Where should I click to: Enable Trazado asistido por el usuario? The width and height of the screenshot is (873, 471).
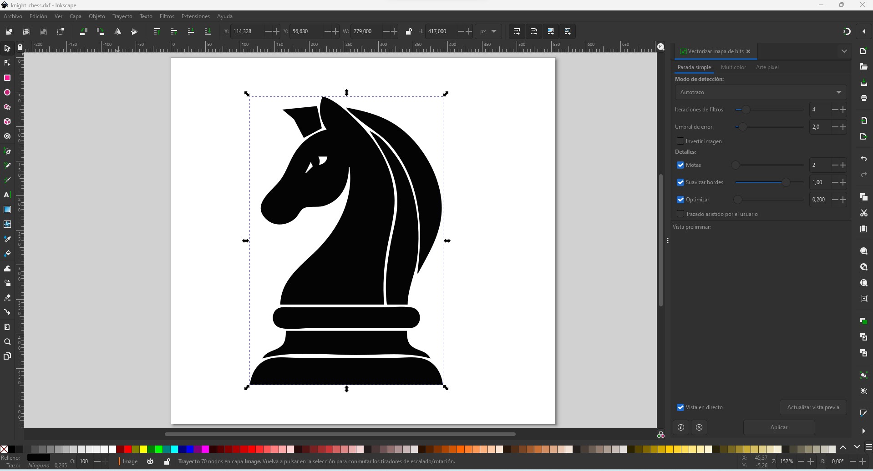(680, 214)
